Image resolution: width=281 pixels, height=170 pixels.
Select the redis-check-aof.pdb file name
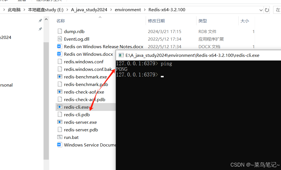(x=84, y=100)
